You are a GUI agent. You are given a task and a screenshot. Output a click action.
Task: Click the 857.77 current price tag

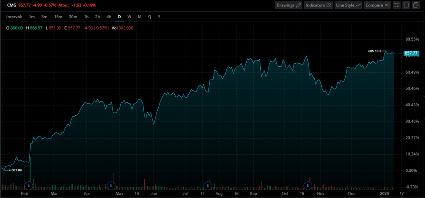pyautogui.click(x=411, y=54)
